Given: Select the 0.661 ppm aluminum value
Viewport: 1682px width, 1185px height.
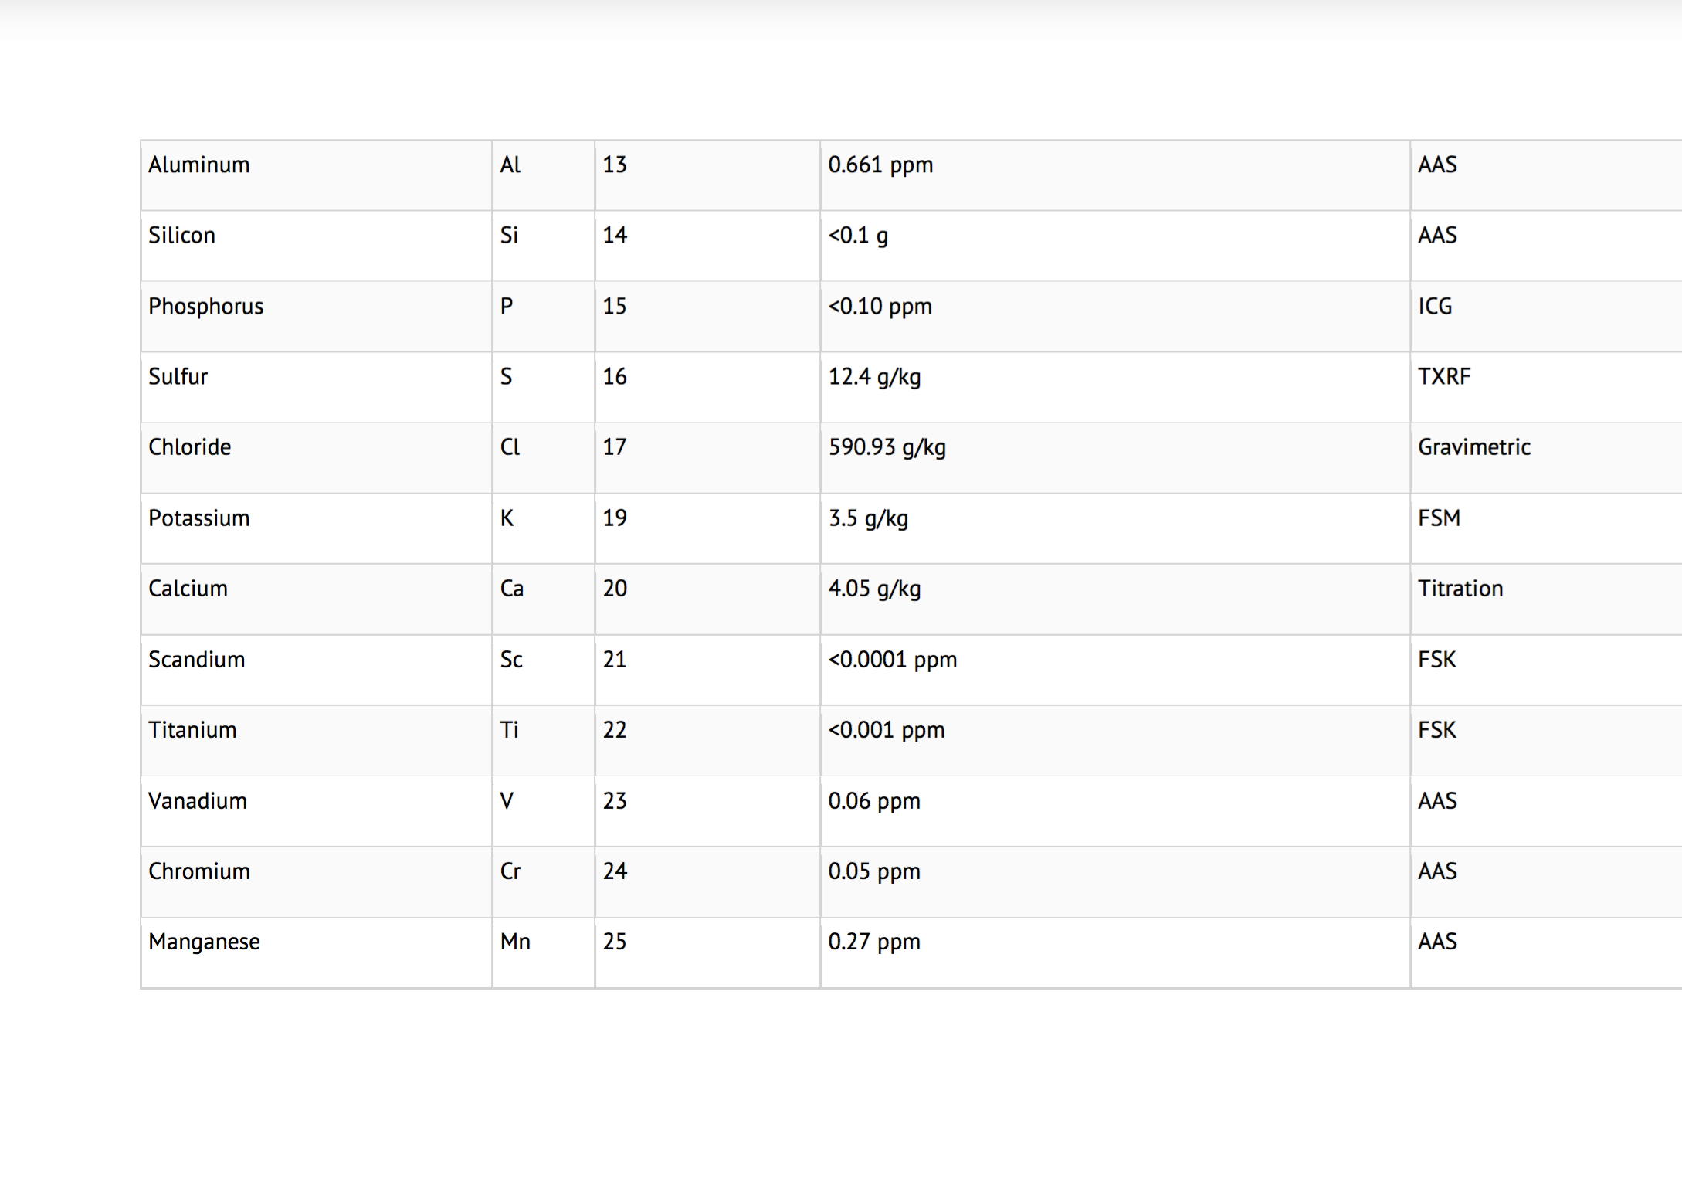Looking at the screenshot, I should [x=881, y=165].
